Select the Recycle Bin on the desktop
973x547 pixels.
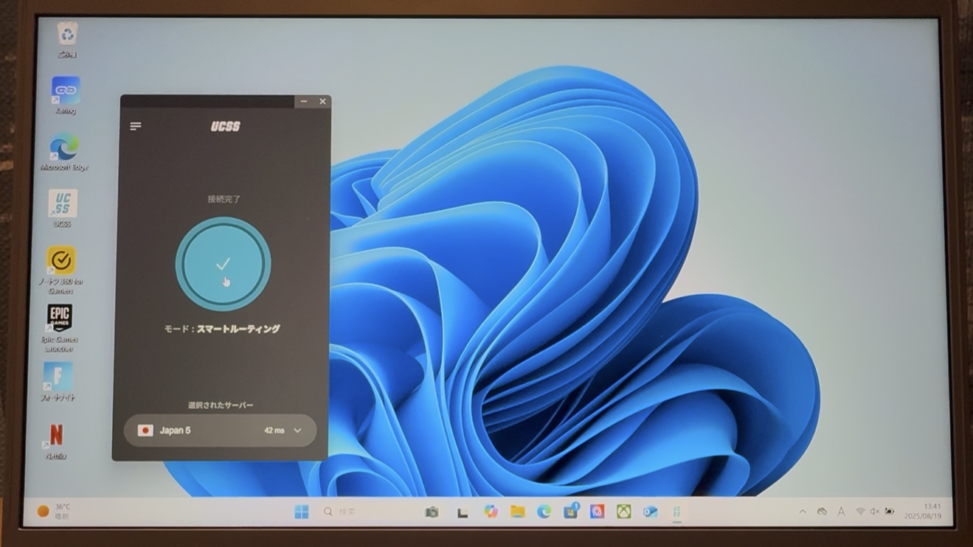click(x=67, y=34)
